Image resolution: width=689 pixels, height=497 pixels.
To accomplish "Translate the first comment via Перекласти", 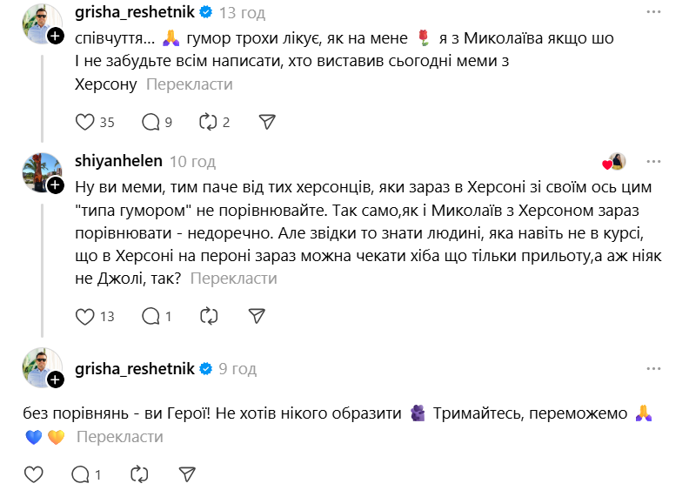I will coord(189,84).
